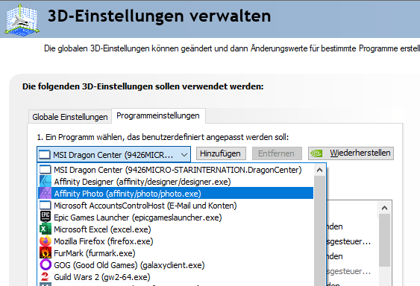Select the Programmeinstellungen tab
Viewport: 420px width, 286px height.
(158, 116)
